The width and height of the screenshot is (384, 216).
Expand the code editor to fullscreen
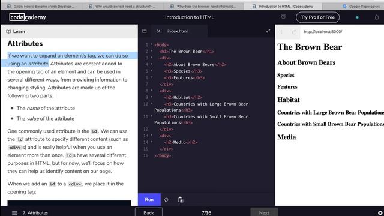click(268, 31)
